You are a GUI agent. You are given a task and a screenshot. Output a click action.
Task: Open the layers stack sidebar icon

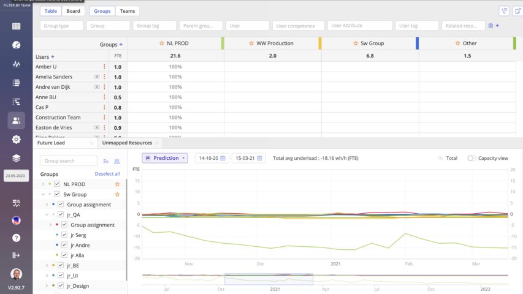point(16,159)
